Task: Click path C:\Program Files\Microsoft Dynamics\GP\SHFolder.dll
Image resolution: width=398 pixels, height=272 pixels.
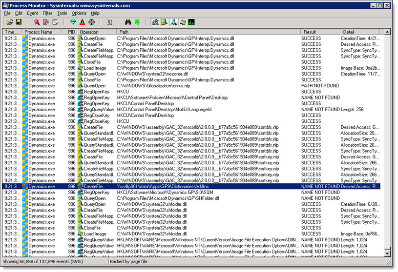Action: (168, 198)
